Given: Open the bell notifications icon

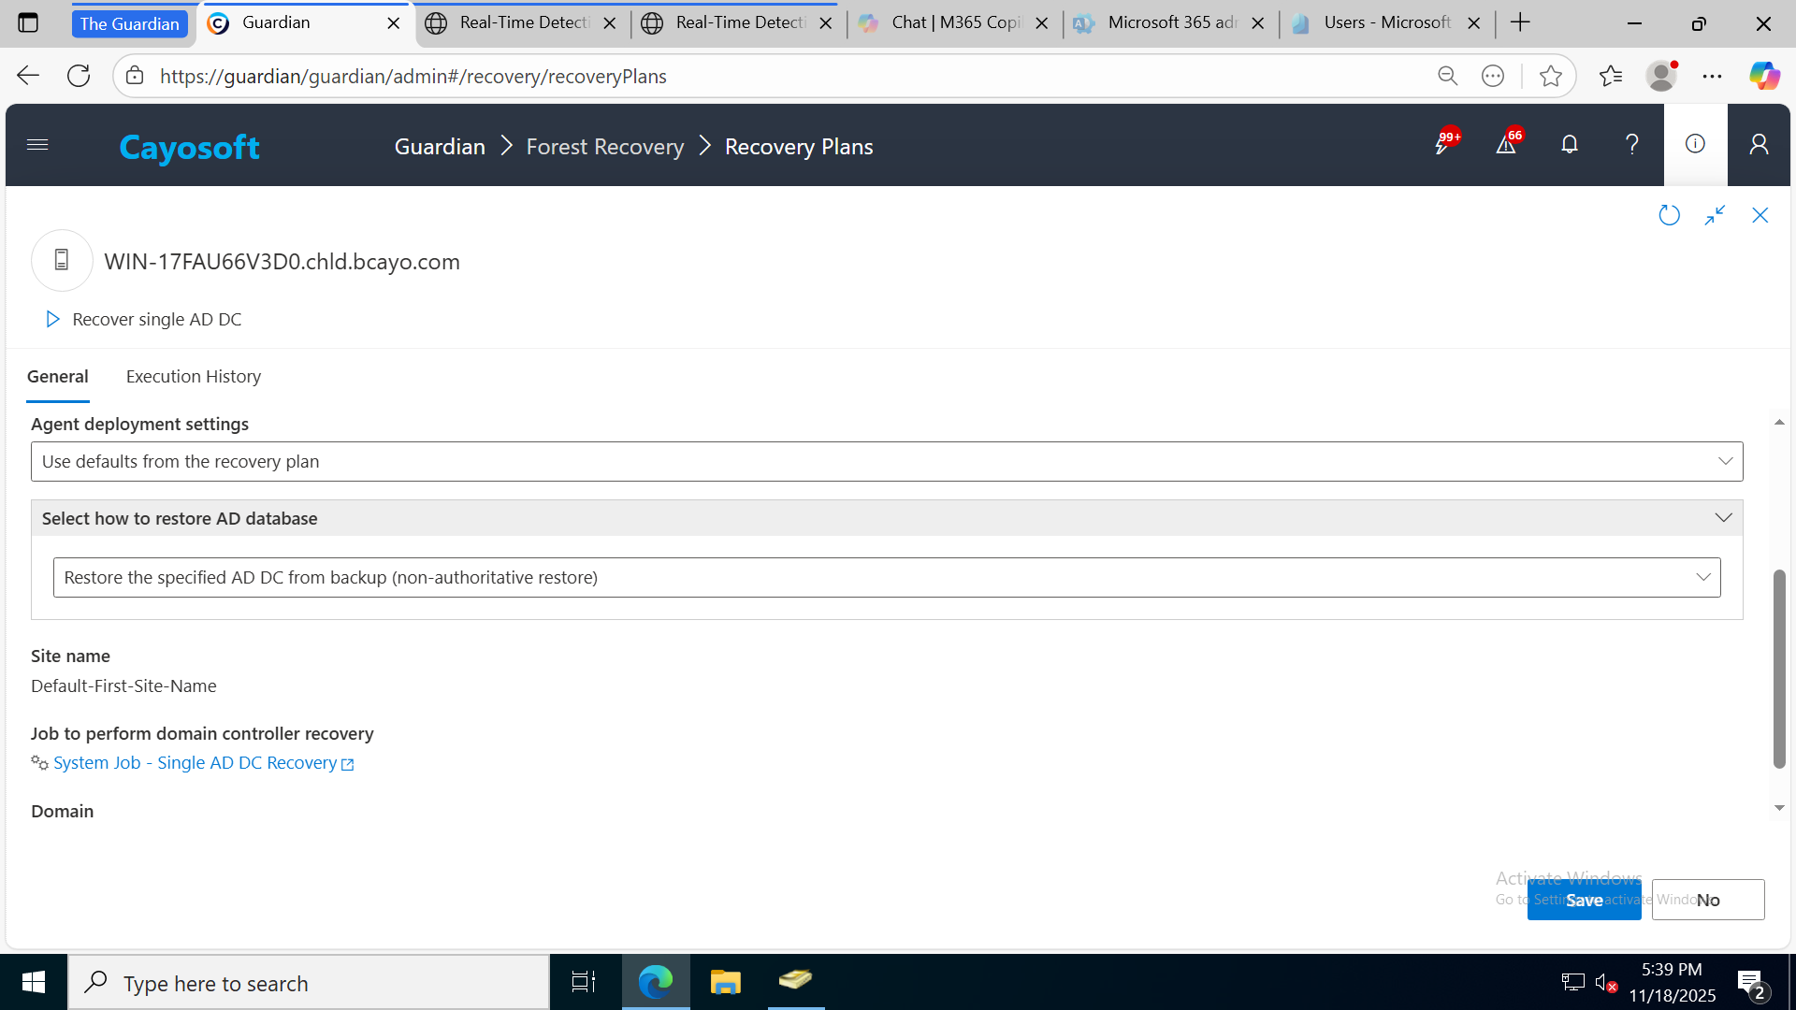Looking at the screenshot, I should pyautogui.click(x=1570, y=145).
